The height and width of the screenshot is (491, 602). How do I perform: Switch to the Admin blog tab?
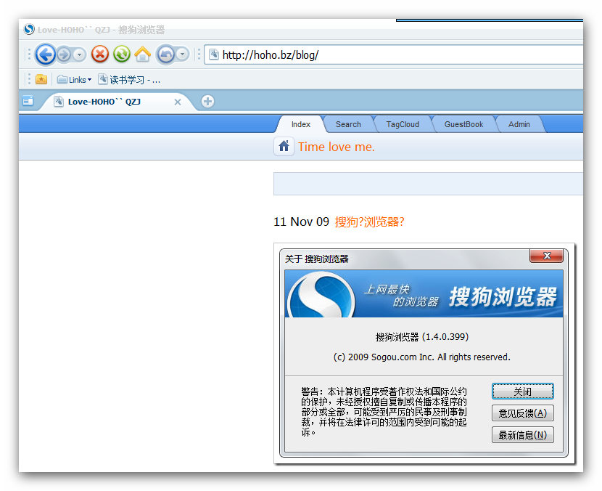point(519,124)
